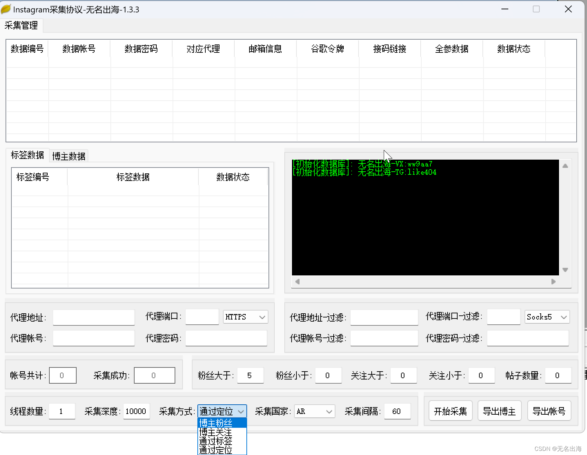Click the 导出帐号 button
Viewport: 587px width, 455px height.
(x=549, y=411)
